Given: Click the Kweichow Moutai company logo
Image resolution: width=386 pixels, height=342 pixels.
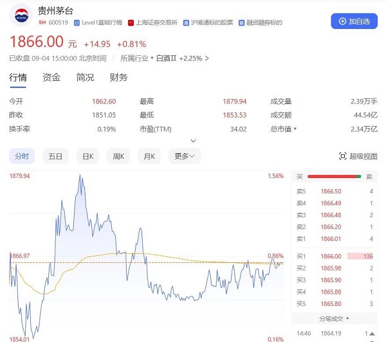Looking at the screenshot, I should click(x=21, y=15).
